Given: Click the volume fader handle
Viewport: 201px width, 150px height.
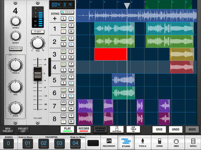Looking at the screenshot, I should (38, 74).
